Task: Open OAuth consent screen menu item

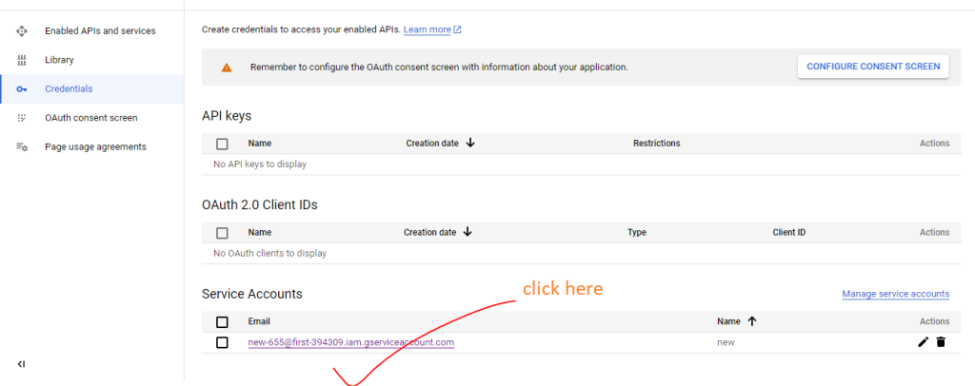Action: click(91, 118)
